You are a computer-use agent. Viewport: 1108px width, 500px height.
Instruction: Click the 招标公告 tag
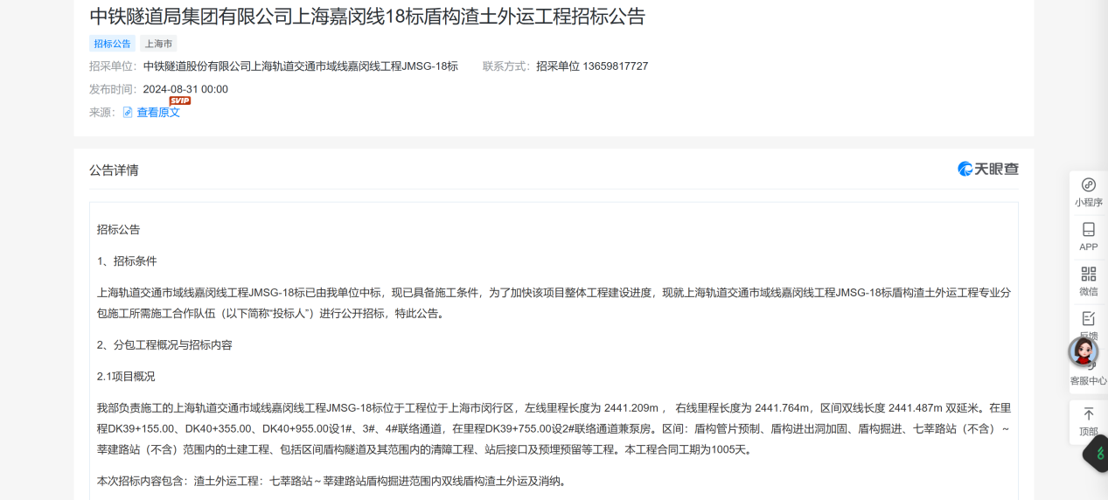pyautogui.click(x=112, y=44)
